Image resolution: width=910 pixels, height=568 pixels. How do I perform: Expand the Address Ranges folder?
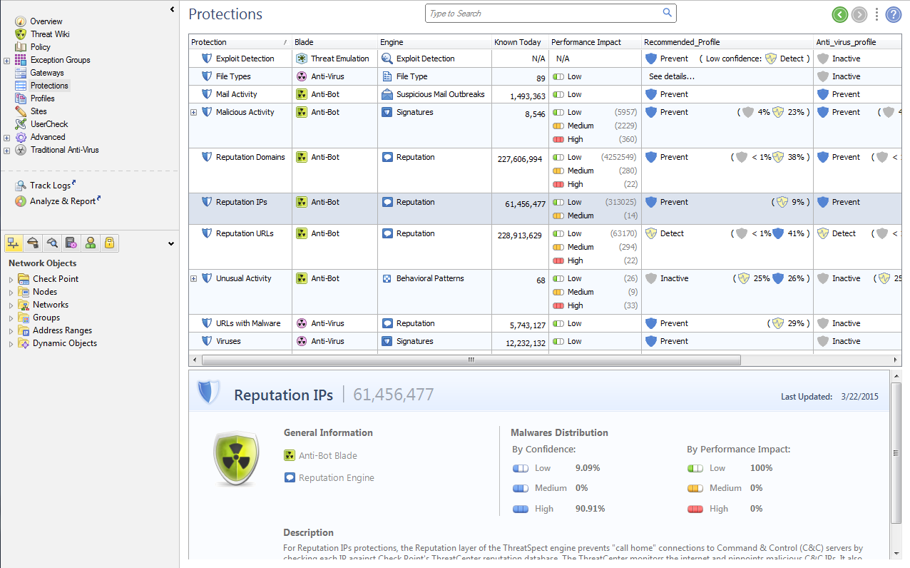11,330
